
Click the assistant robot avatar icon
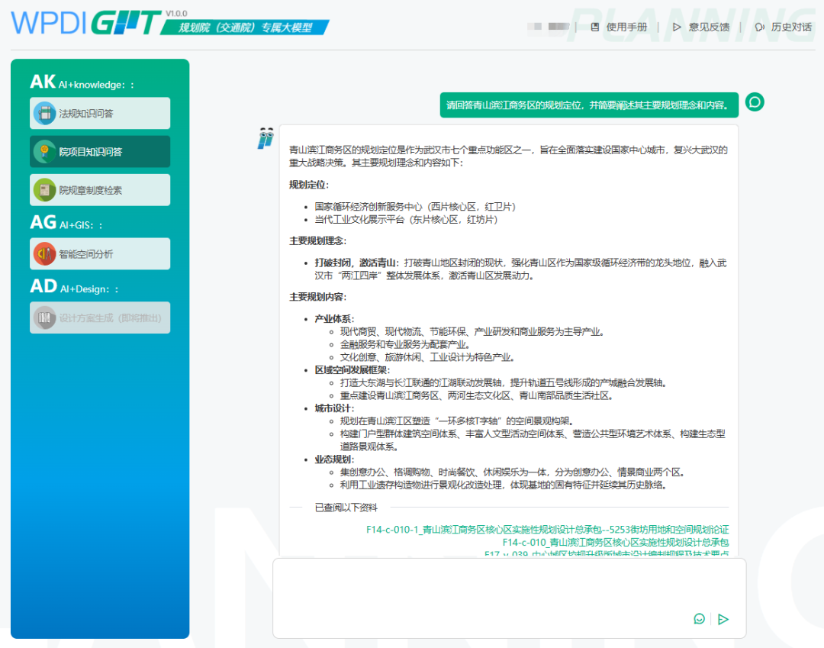[266, 137]
